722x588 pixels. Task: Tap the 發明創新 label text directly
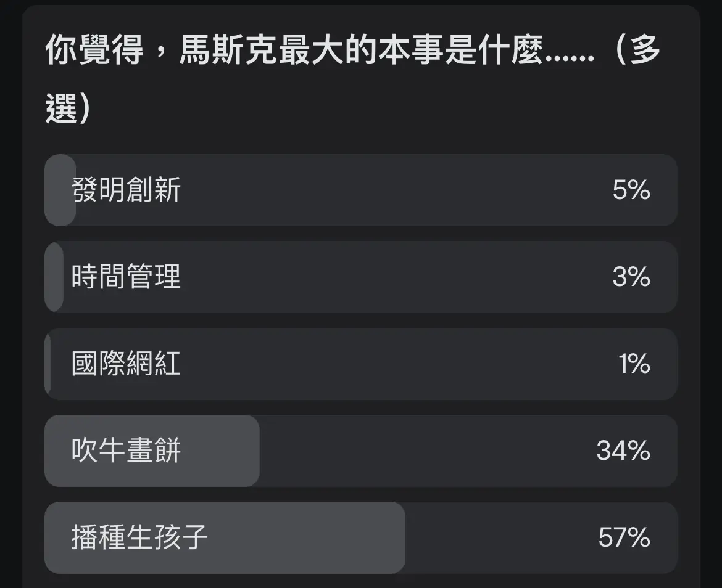[x=123, y=190]
